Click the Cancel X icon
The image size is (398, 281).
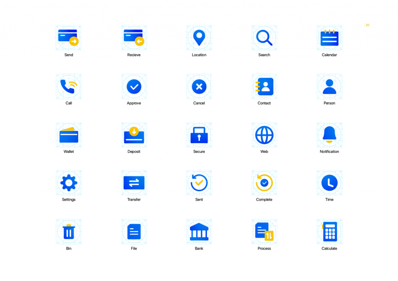199,87
